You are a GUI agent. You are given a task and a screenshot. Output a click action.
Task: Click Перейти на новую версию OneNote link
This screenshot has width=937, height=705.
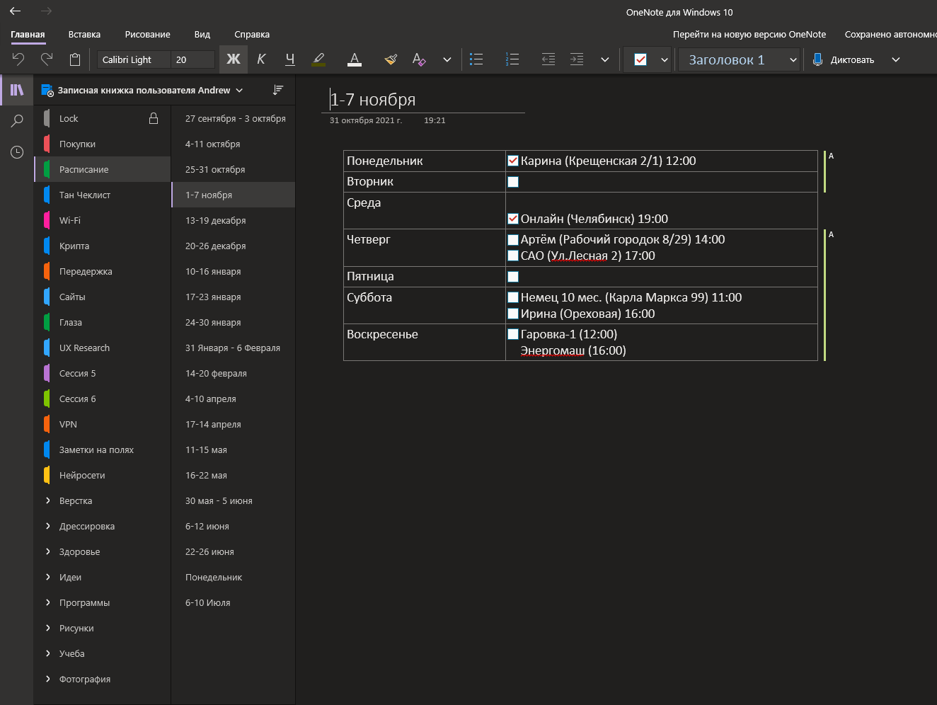pyautogui.click(x=749, y=34)
